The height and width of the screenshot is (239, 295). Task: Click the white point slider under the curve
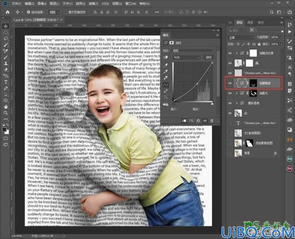(212, 104)
